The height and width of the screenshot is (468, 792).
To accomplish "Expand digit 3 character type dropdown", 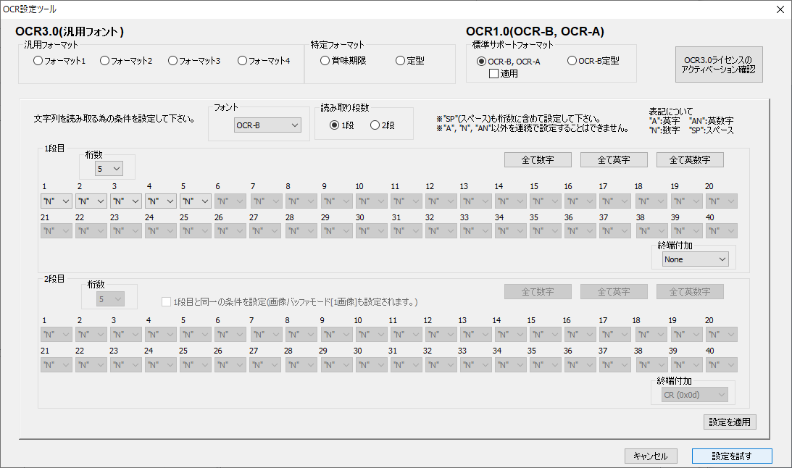I will (x=126, y=201).
